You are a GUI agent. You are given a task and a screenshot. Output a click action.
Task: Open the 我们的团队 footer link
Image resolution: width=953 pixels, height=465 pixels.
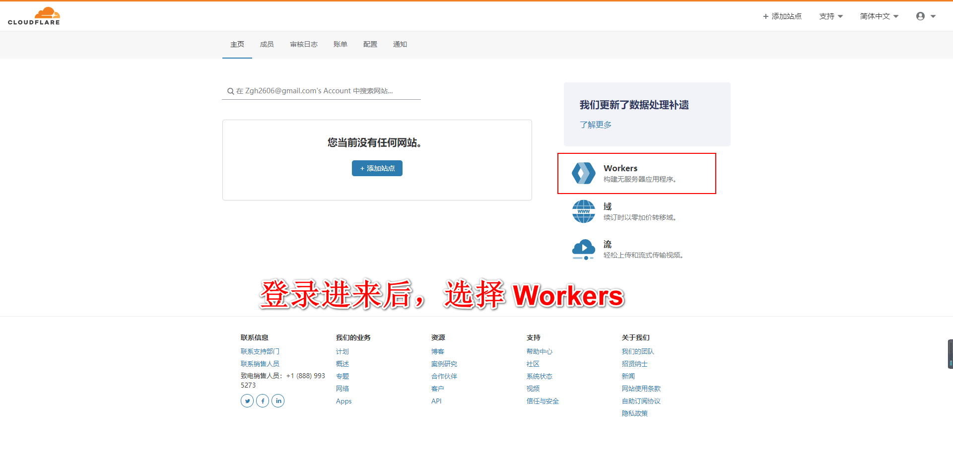click(638, 351)
